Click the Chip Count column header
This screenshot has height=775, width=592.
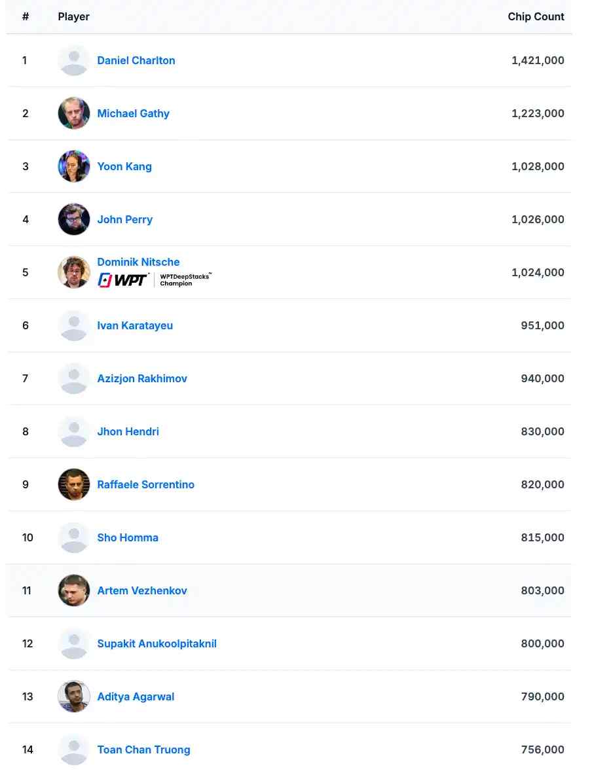click(x=536, y=16)
